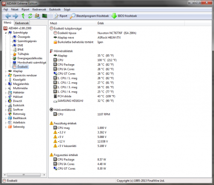Click the Hőmérsékletek thermometer icon

point(51,51)
